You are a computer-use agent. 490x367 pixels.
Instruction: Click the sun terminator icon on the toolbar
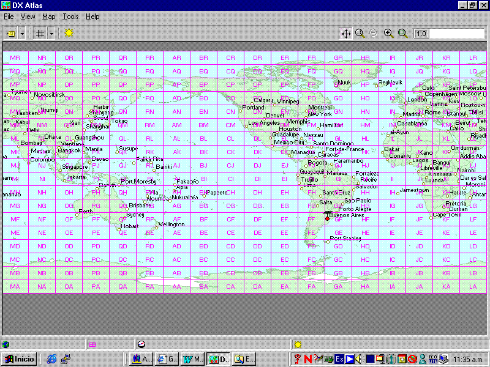click(68, 34)
